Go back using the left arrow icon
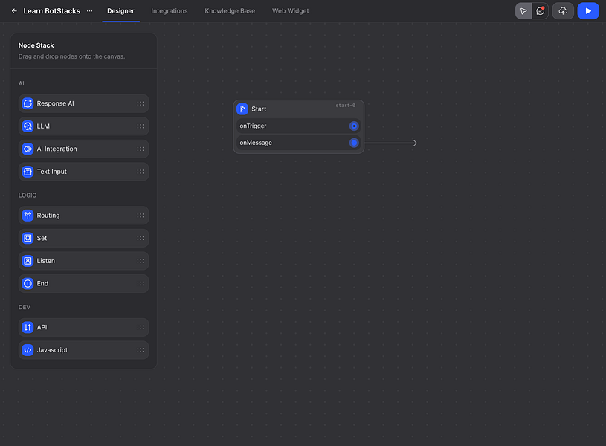Image resolution: width=606 pixels, height=446 pixels. click(x=14, y=11)
